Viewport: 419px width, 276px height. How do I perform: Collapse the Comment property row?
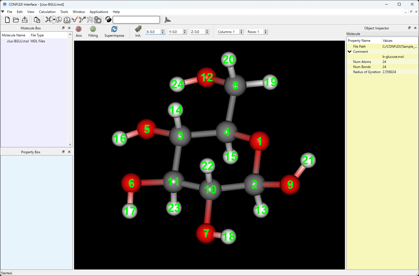coord(350,51)
